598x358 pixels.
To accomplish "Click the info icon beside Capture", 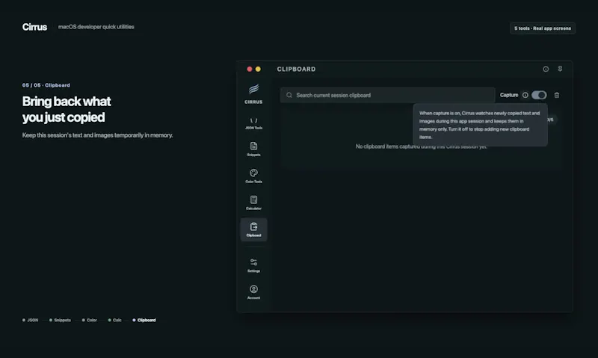I will tap(525, 95).
